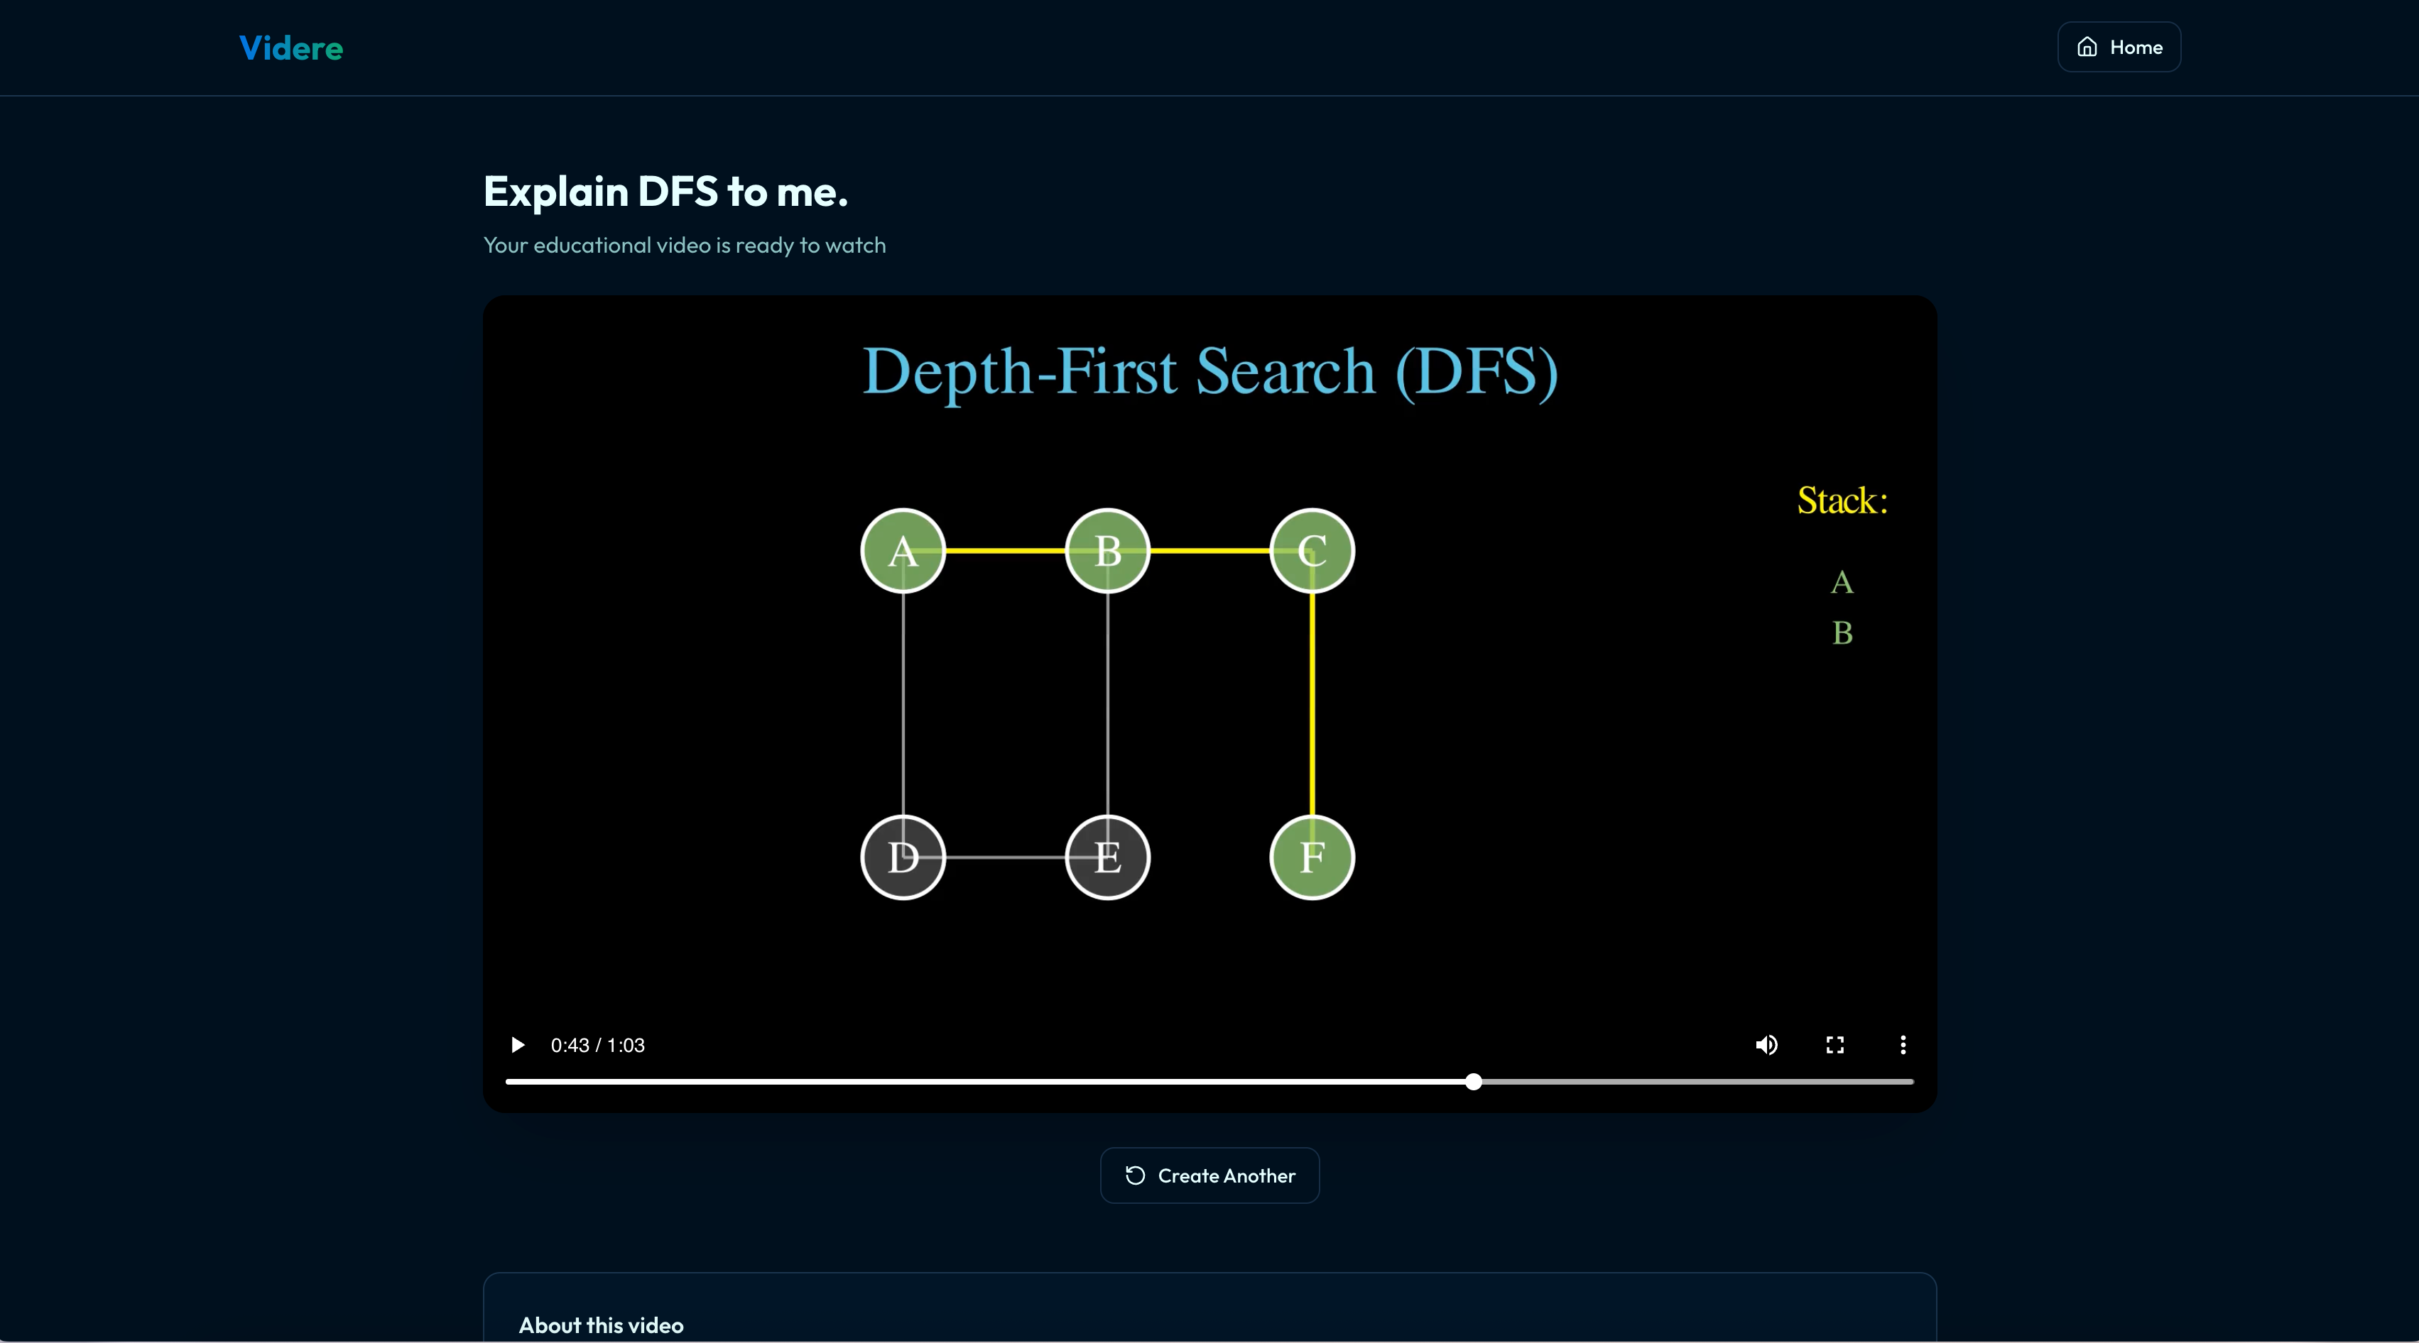Play the DFS video

click(x=518, y=1045)
